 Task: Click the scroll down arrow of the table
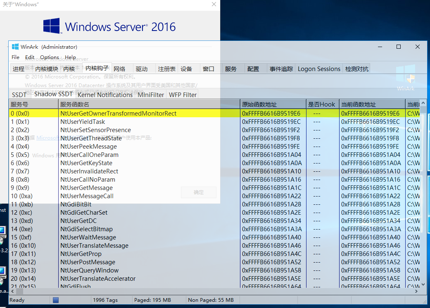(x=423, y=284)
